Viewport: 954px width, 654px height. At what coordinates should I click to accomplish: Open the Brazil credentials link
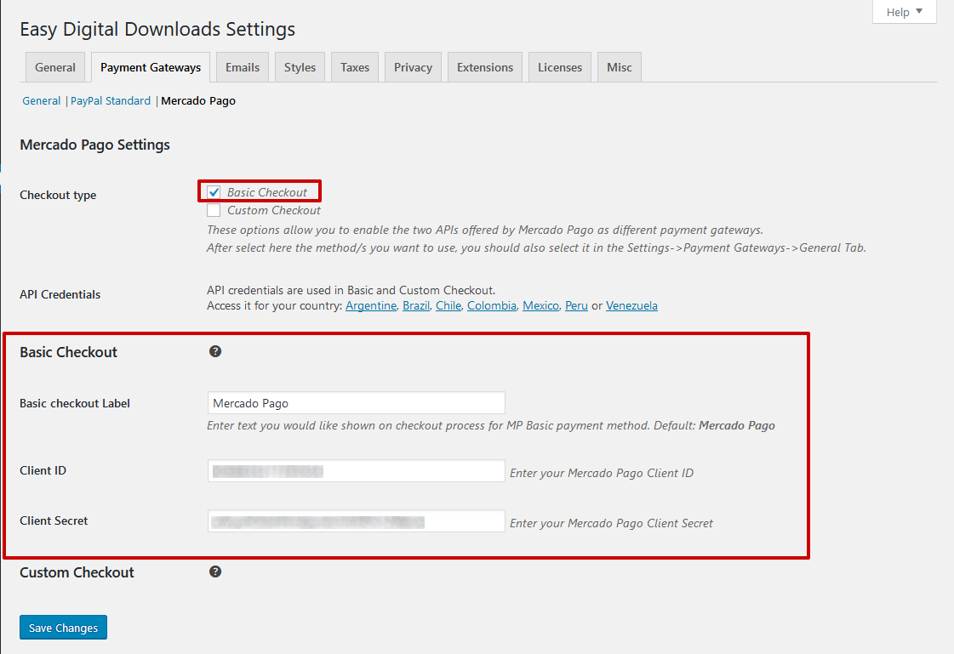pos(416,305)
